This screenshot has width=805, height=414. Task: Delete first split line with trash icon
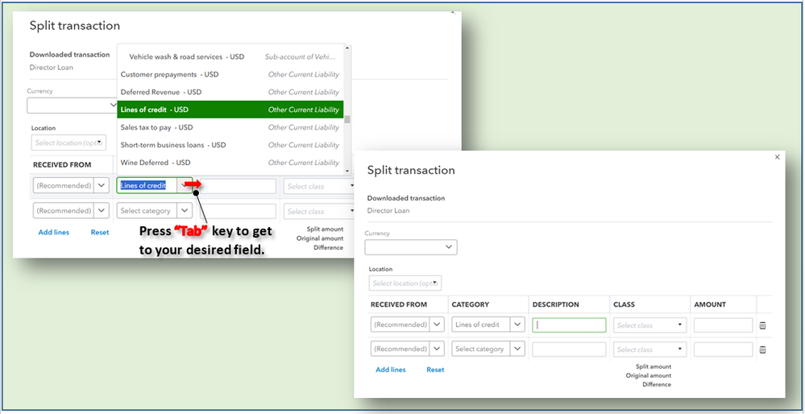pos(762,325)
